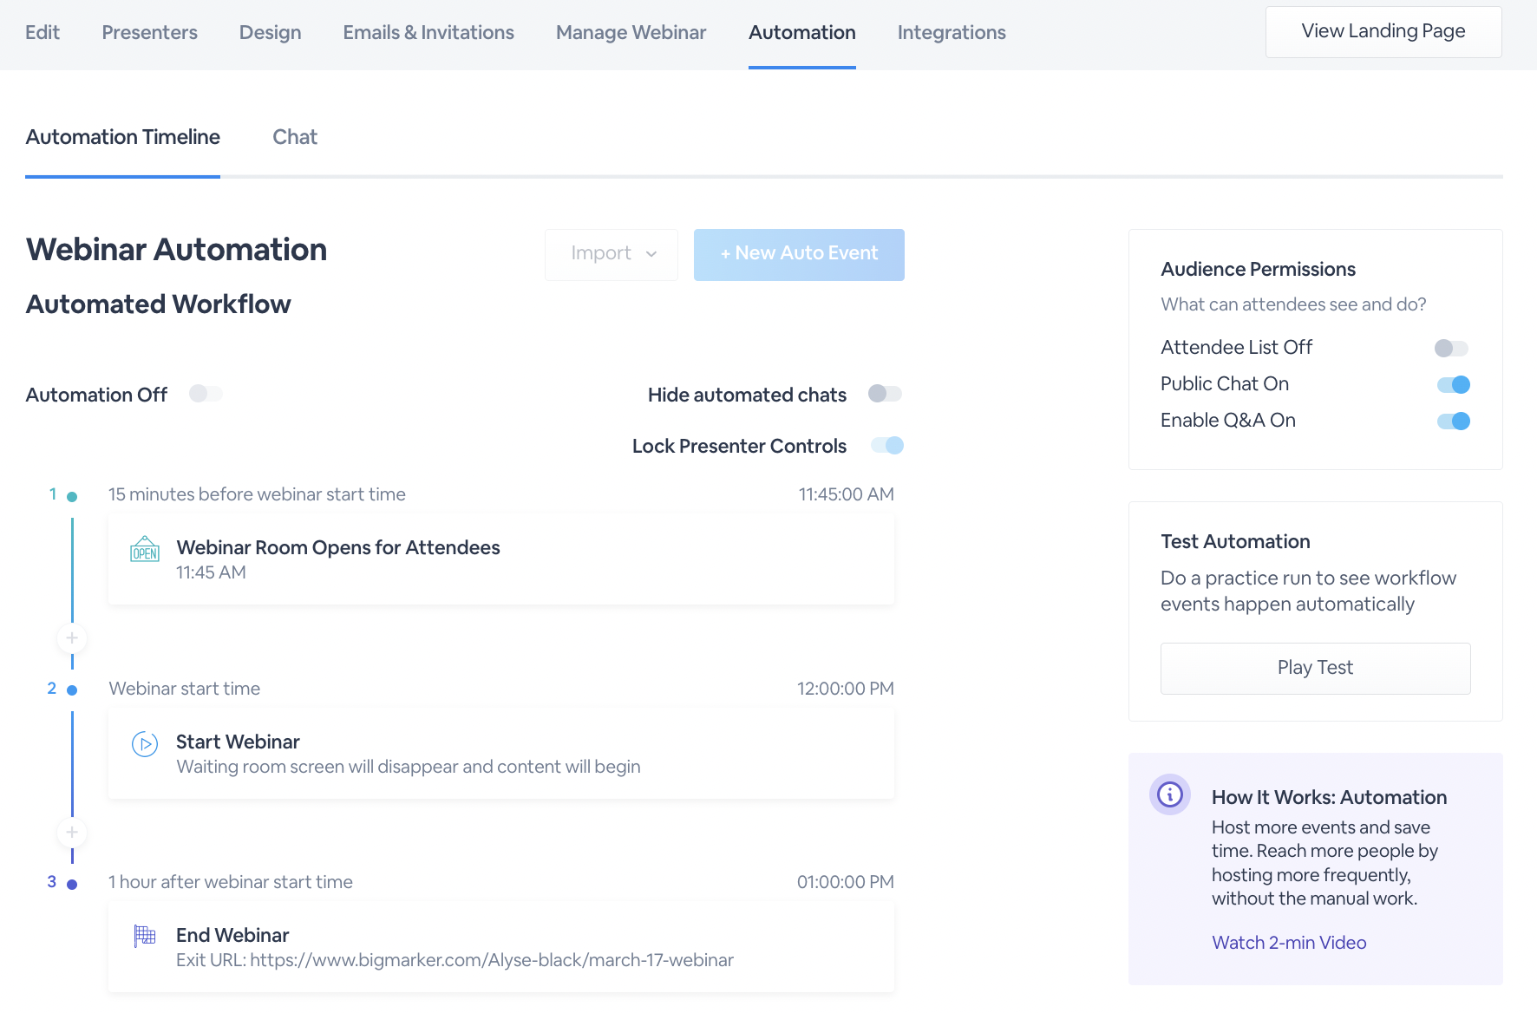The height and width of the screenshot is (1013, 1537).
Task: Click the purple timeline dot for step 3
Action: 71,883
